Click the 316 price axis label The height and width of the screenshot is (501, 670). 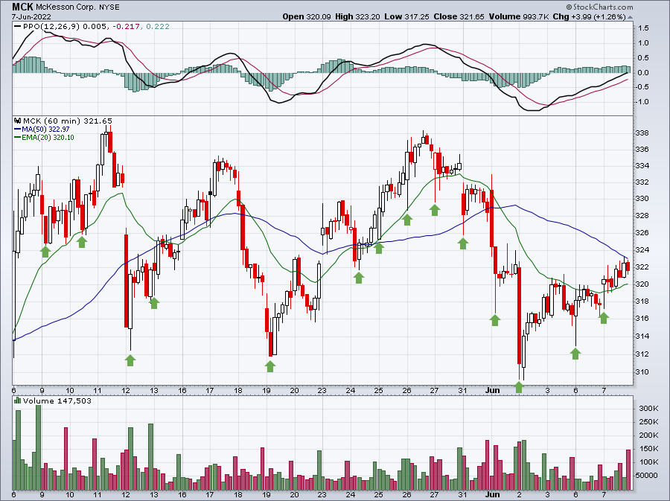[642, 318]
